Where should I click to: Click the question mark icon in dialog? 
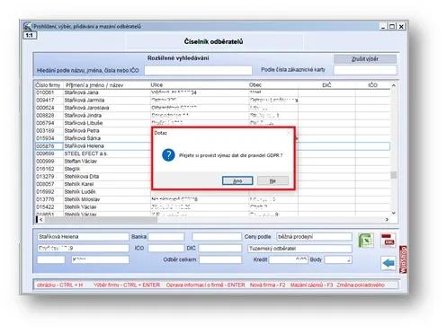click(168, 155)
